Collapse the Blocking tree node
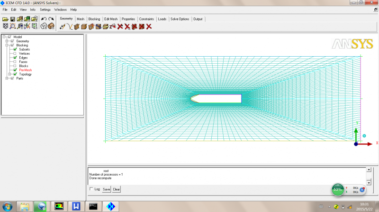 [x=7, y=45]
